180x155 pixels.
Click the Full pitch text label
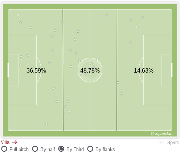click(x=19, y=150)
